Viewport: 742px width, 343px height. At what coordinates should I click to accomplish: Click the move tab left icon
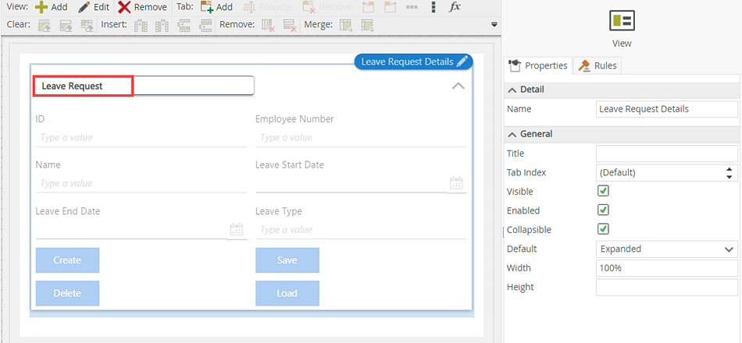(x=368, y=7)
